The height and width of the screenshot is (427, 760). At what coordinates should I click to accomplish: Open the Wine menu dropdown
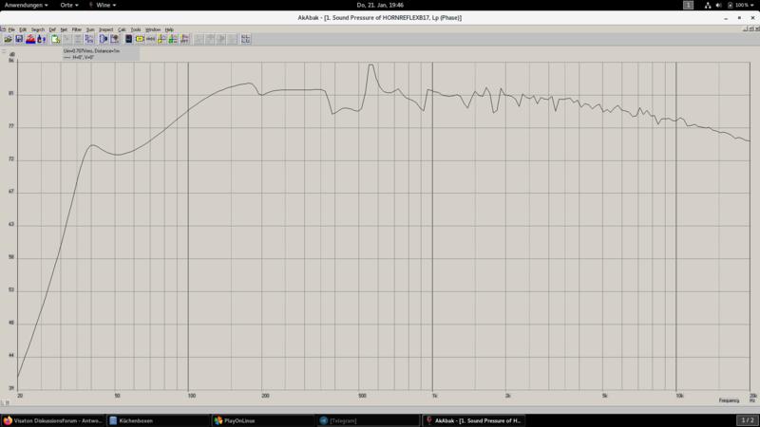click(103, 5)
